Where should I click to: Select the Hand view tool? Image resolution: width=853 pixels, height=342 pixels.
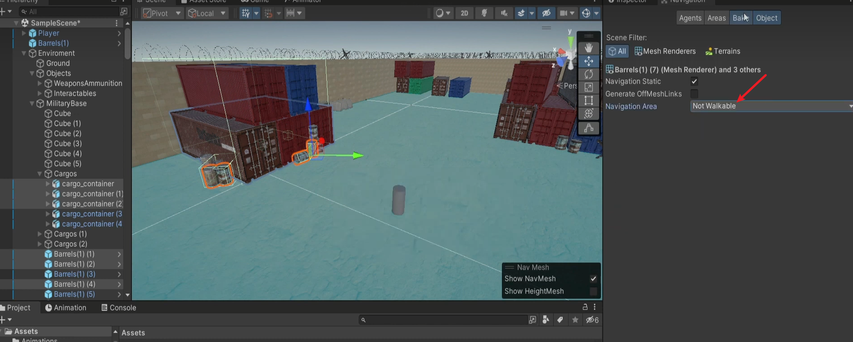pos(588,48)
